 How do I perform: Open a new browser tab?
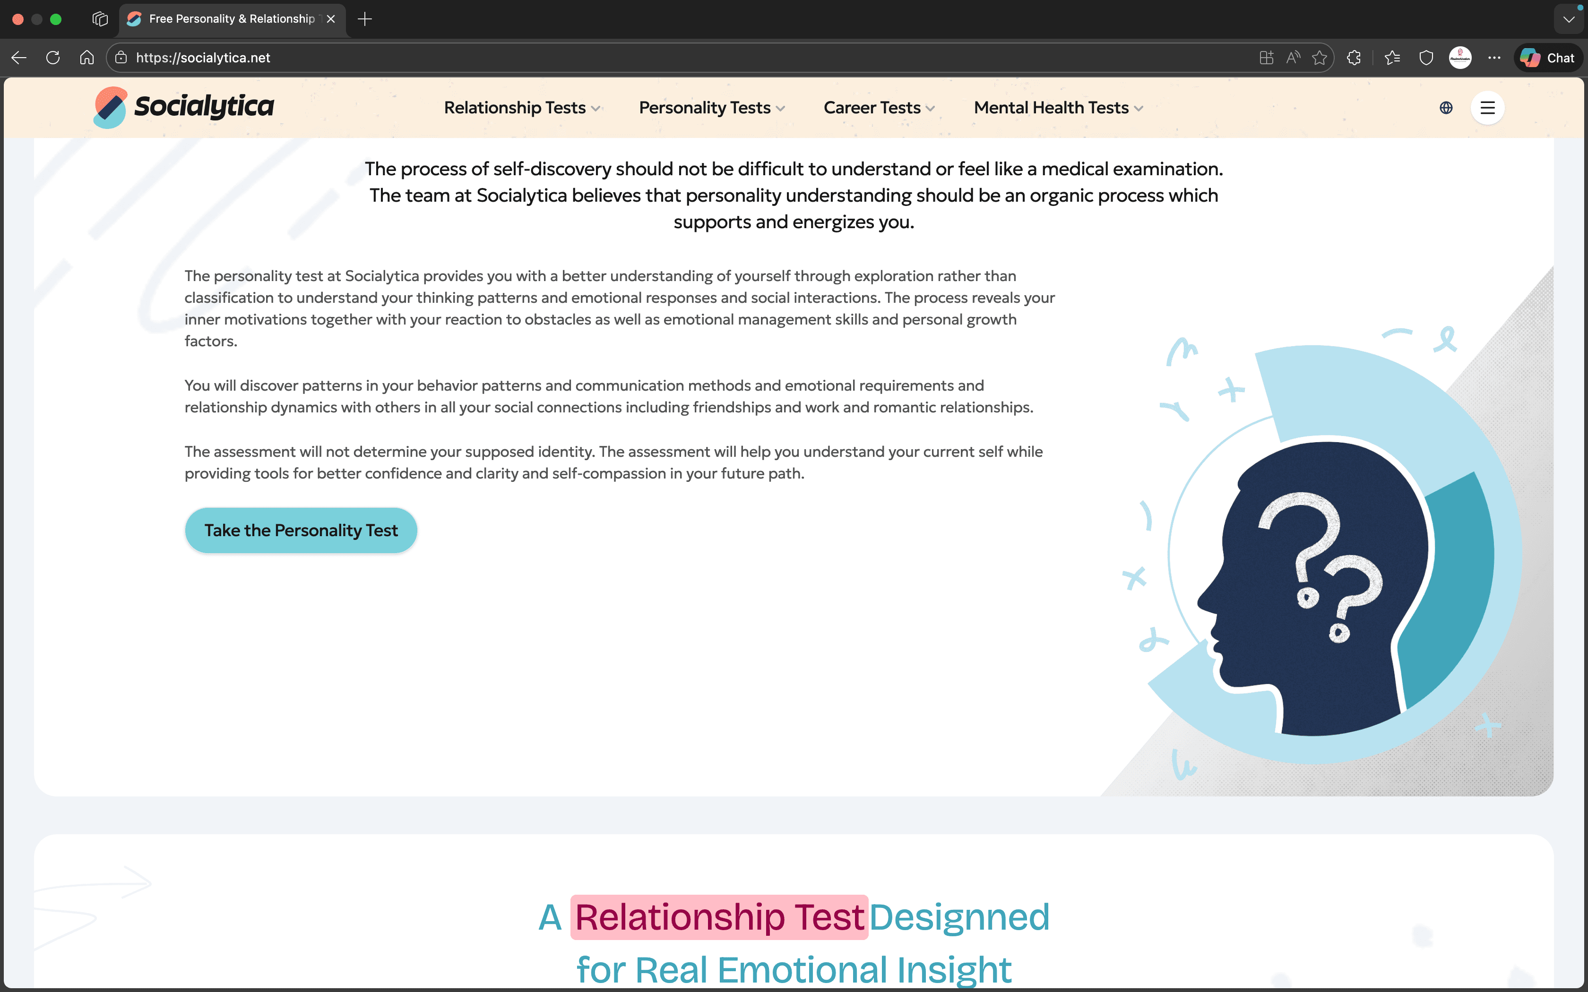365,19
